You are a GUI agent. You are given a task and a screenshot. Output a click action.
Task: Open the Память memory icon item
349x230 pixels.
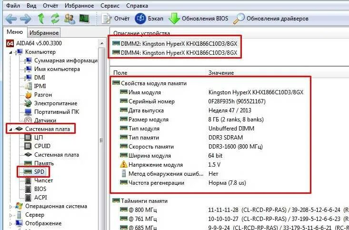28,163
